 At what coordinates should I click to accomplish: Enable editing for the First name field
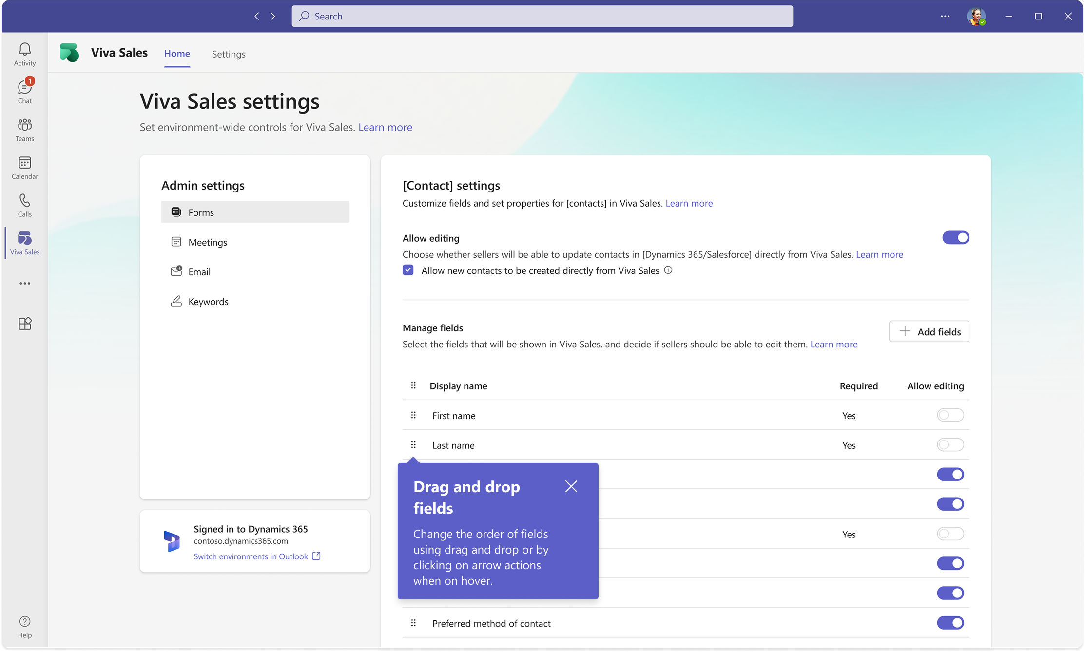[x=950, y=415]
